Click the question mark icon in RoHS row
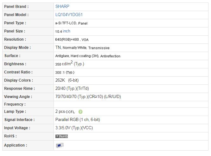 point(57,136)
